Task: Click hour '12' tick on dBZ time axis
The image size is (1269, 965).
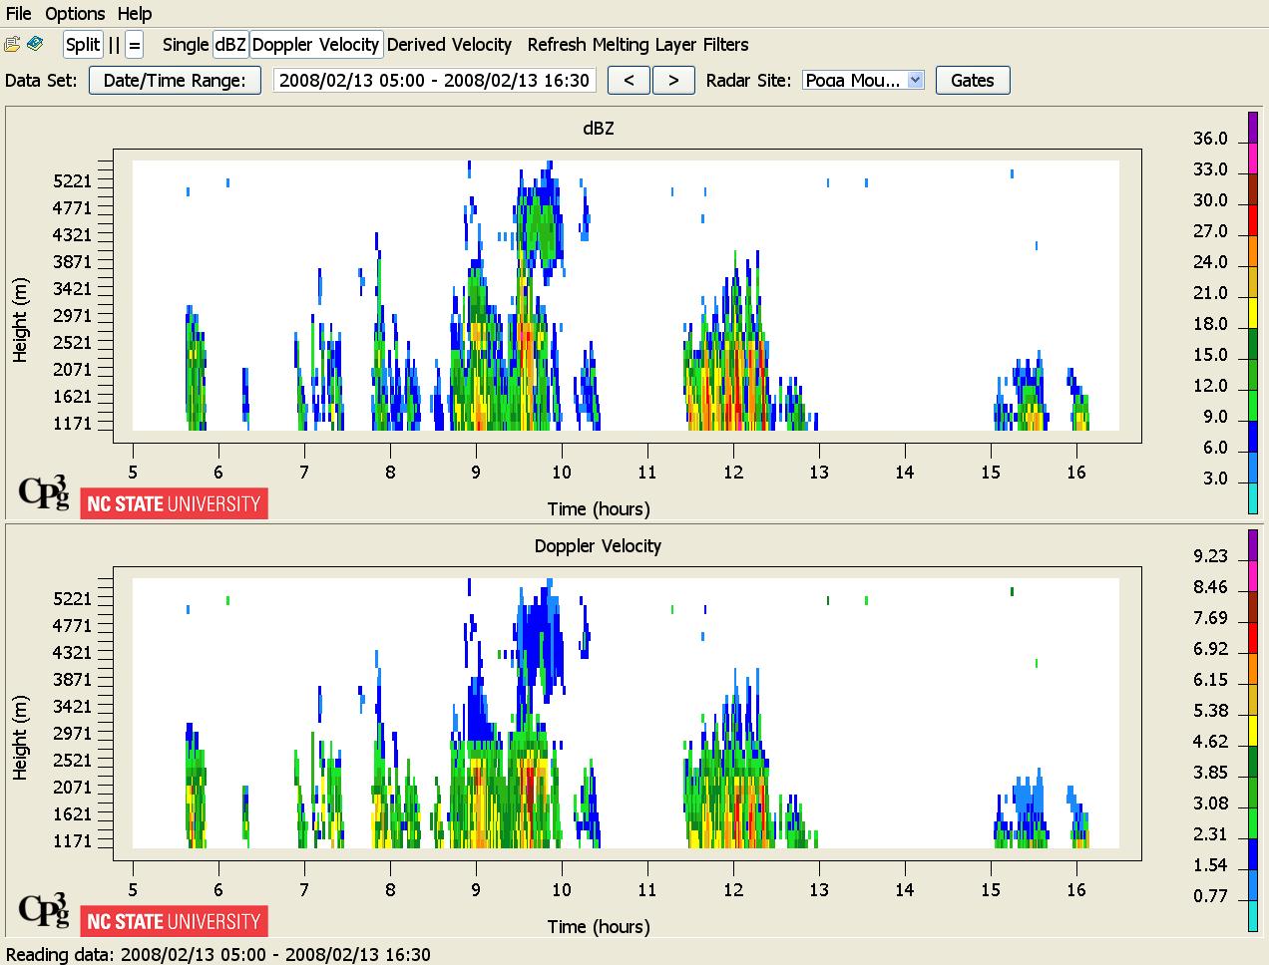Action: pyautogui.click(x=733, y=473)
